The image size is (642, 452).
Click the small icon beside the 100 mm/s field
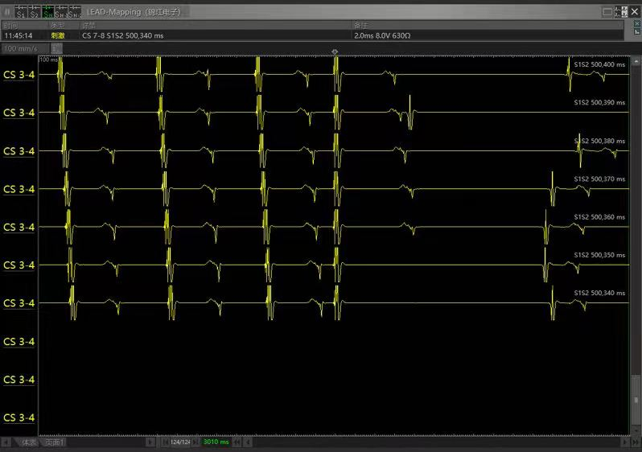tap(56, 48)
